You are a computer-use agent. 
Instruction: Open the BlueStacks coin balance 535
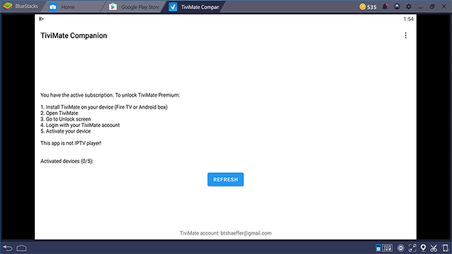pos(368,7)
